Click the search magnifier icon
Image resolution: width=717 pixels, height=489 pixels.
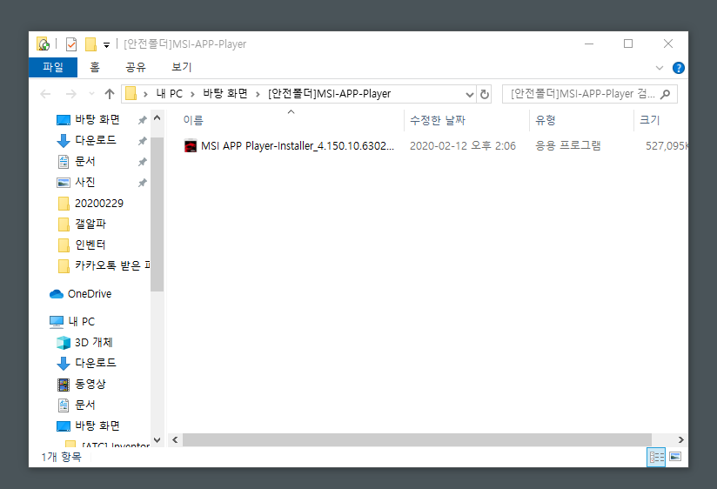click(x=666, y=94)
